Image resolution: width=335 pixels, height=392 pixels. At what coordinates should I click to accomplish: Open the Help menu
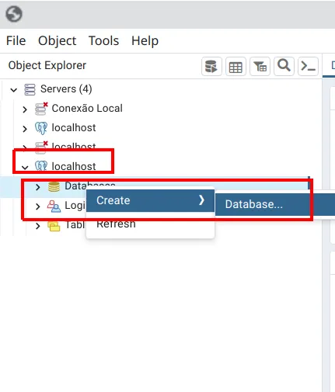click(x=145, y=40)
